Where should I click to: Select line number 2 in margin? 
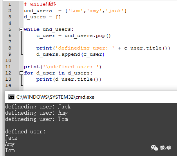pos(10,11)
